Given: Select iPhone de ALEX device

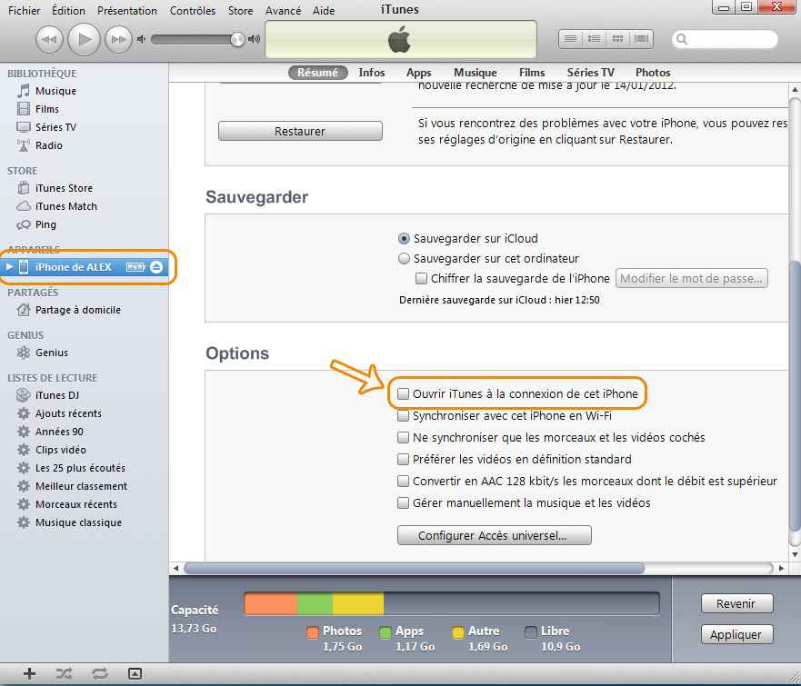Looking at the screenshot, I should point(85,267).
